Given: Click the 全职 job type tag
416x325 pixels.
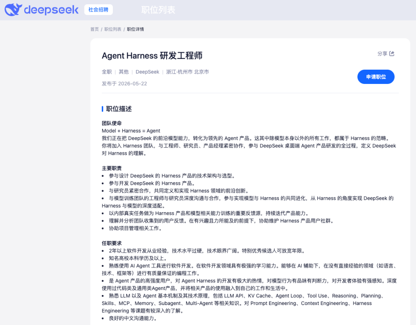Looking at the screenshot, I should [107, 72].
